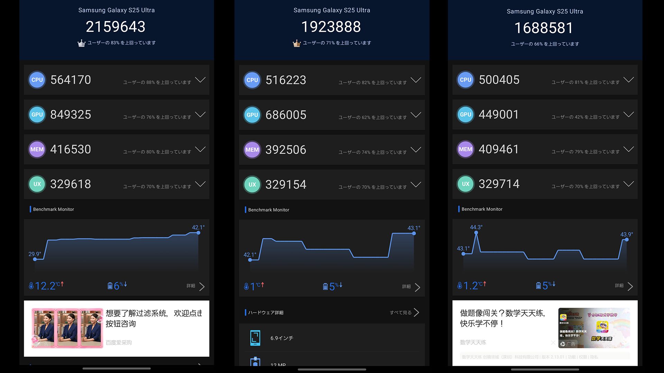Image resolution: width=664 pixels, height=373 pixels.
Task: Click the phone screen icon beside 6.9インチ
Action: [x=255, y=338]
